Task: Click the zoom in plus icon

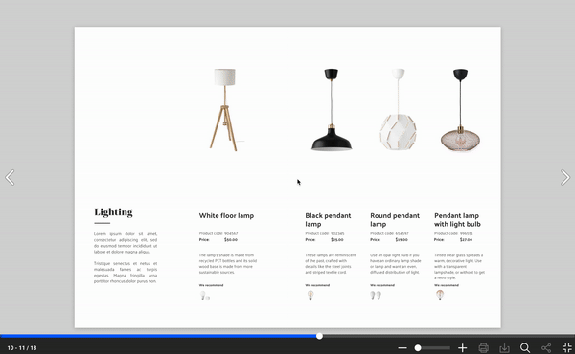Action: [x=463, y=347]
